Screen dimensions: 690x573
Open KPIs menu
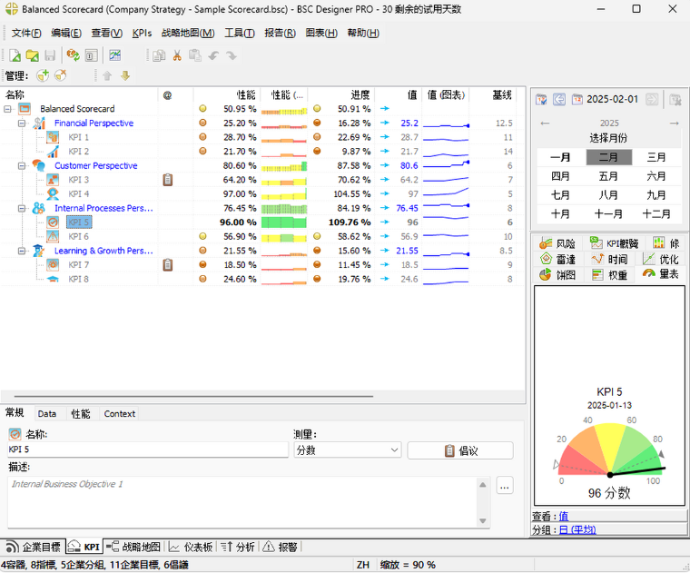coord(142,33)
